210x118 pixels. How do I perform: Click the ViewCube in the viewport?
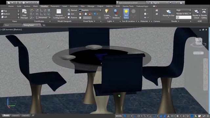point(199,42)
